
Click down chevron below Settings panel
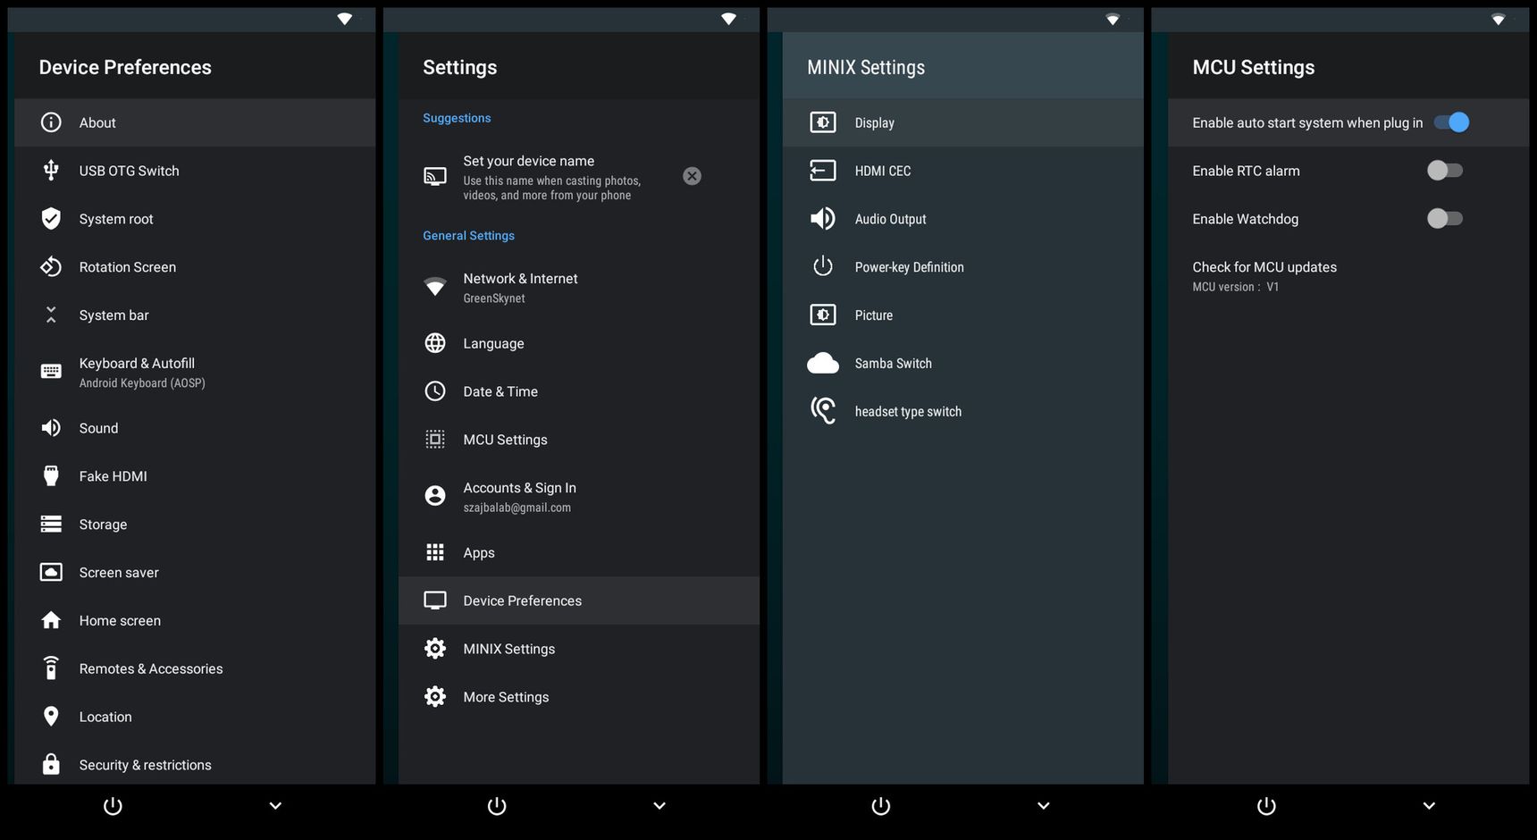659,806
